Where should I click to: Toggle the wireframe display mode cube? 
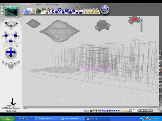160,94
